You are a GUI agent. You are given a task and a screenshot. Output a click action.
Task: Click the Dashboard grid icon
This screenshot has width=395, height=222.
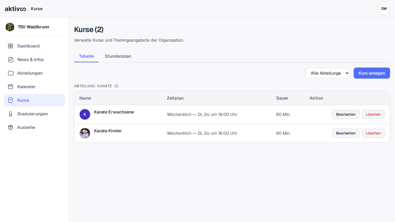tap(10, 46)
